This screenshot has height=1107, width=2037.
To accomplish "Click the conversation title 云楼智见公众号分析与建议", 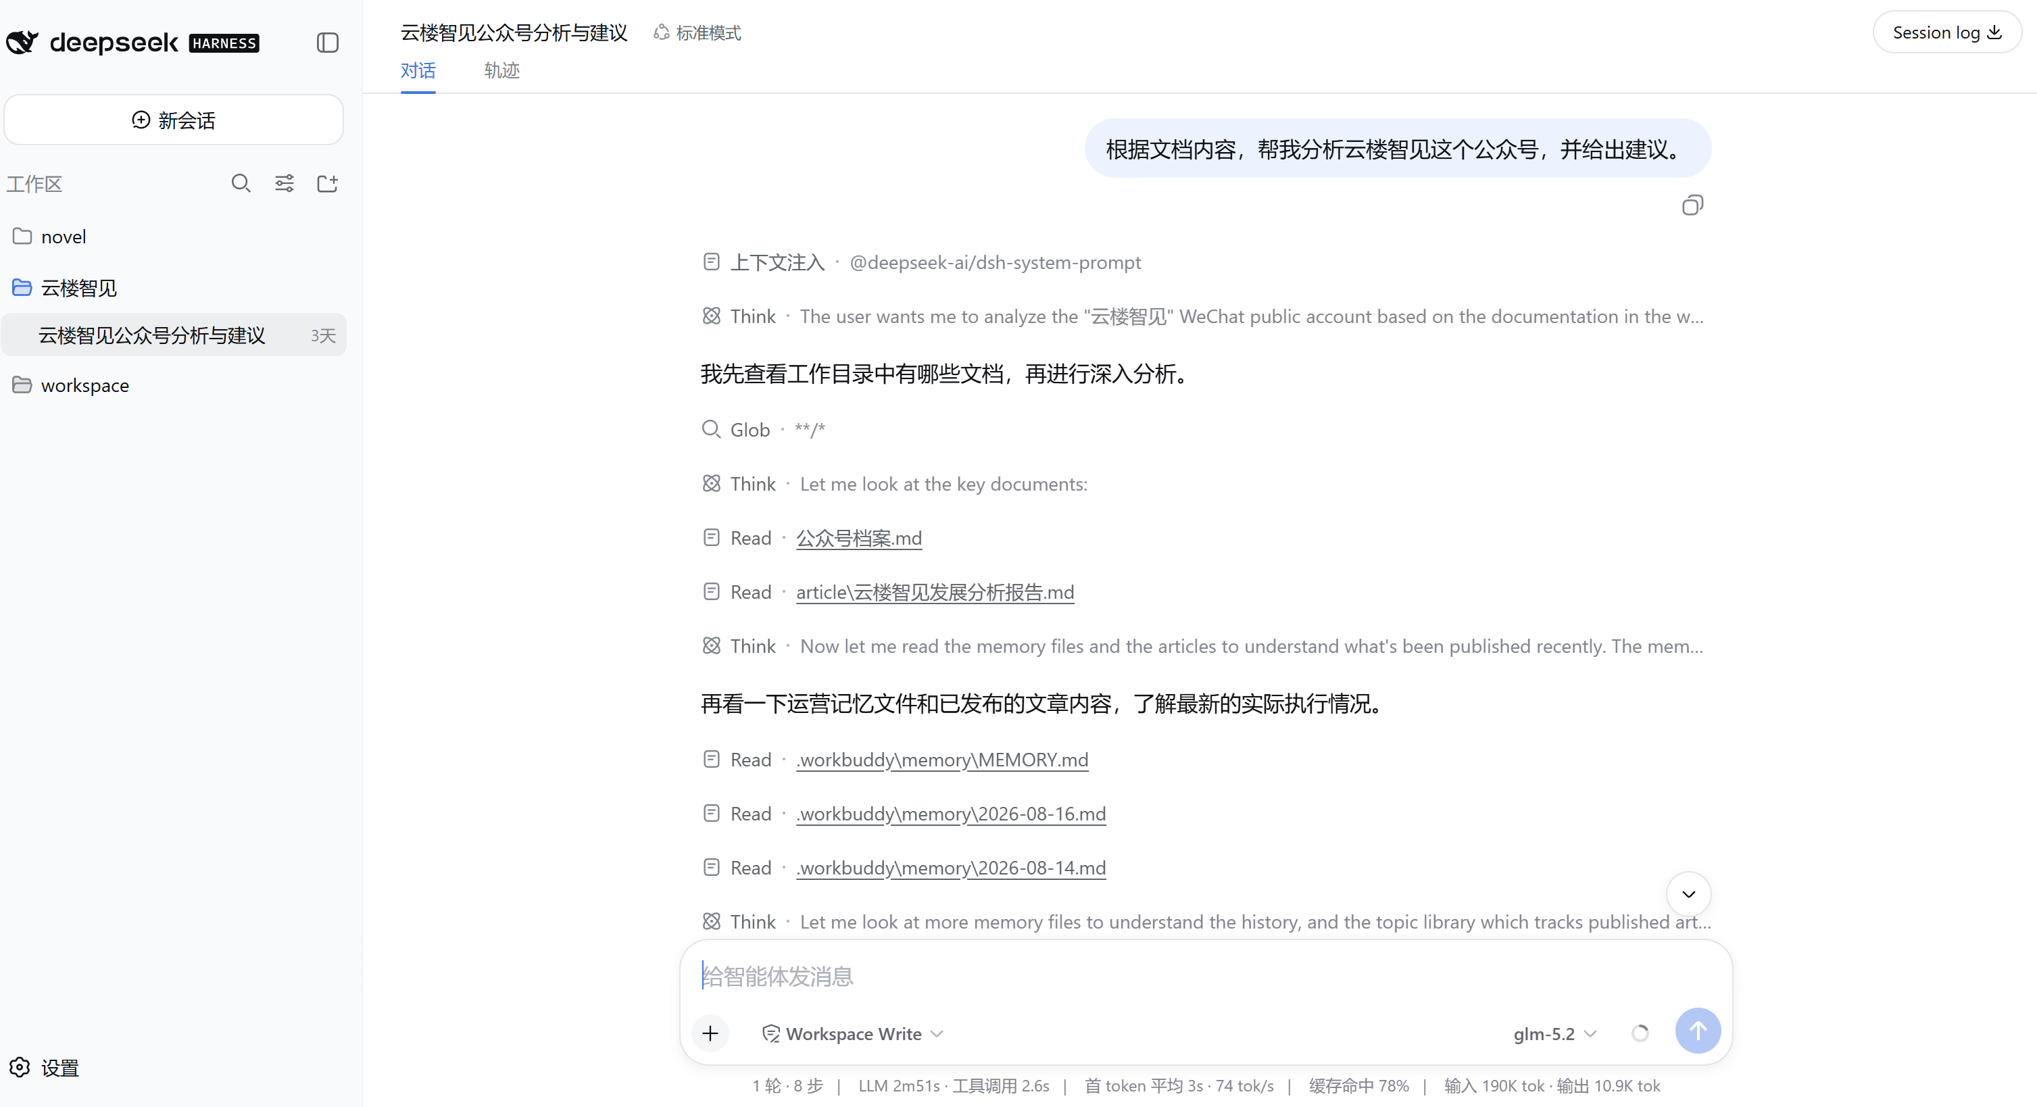I will pyautogui.click(x=514, y=32).
